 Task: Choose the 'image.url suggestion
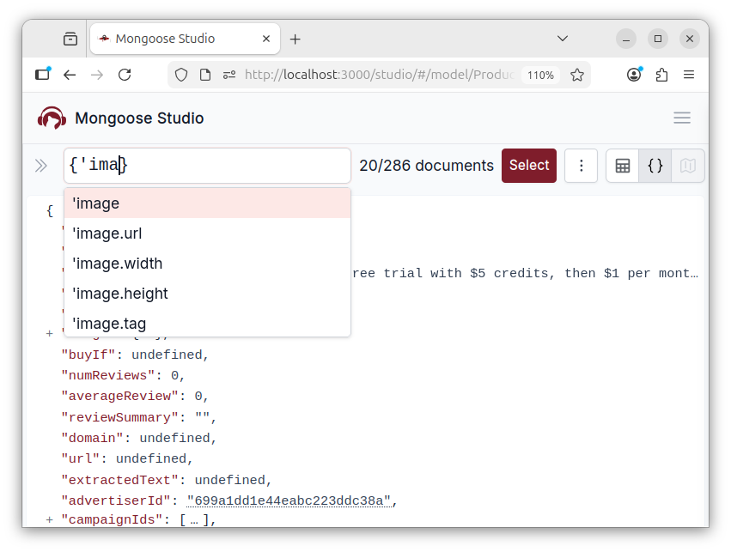207,234
